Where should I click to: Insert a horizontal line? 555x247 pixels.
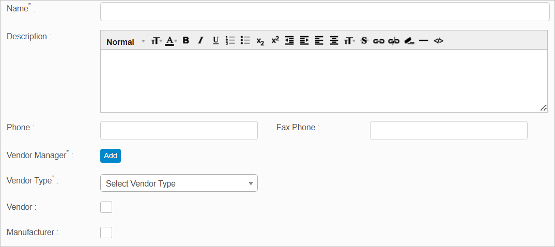point(424,41)
